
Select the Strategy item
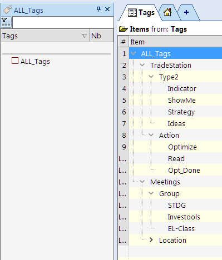pyautogui.click(x=181, y=112)
